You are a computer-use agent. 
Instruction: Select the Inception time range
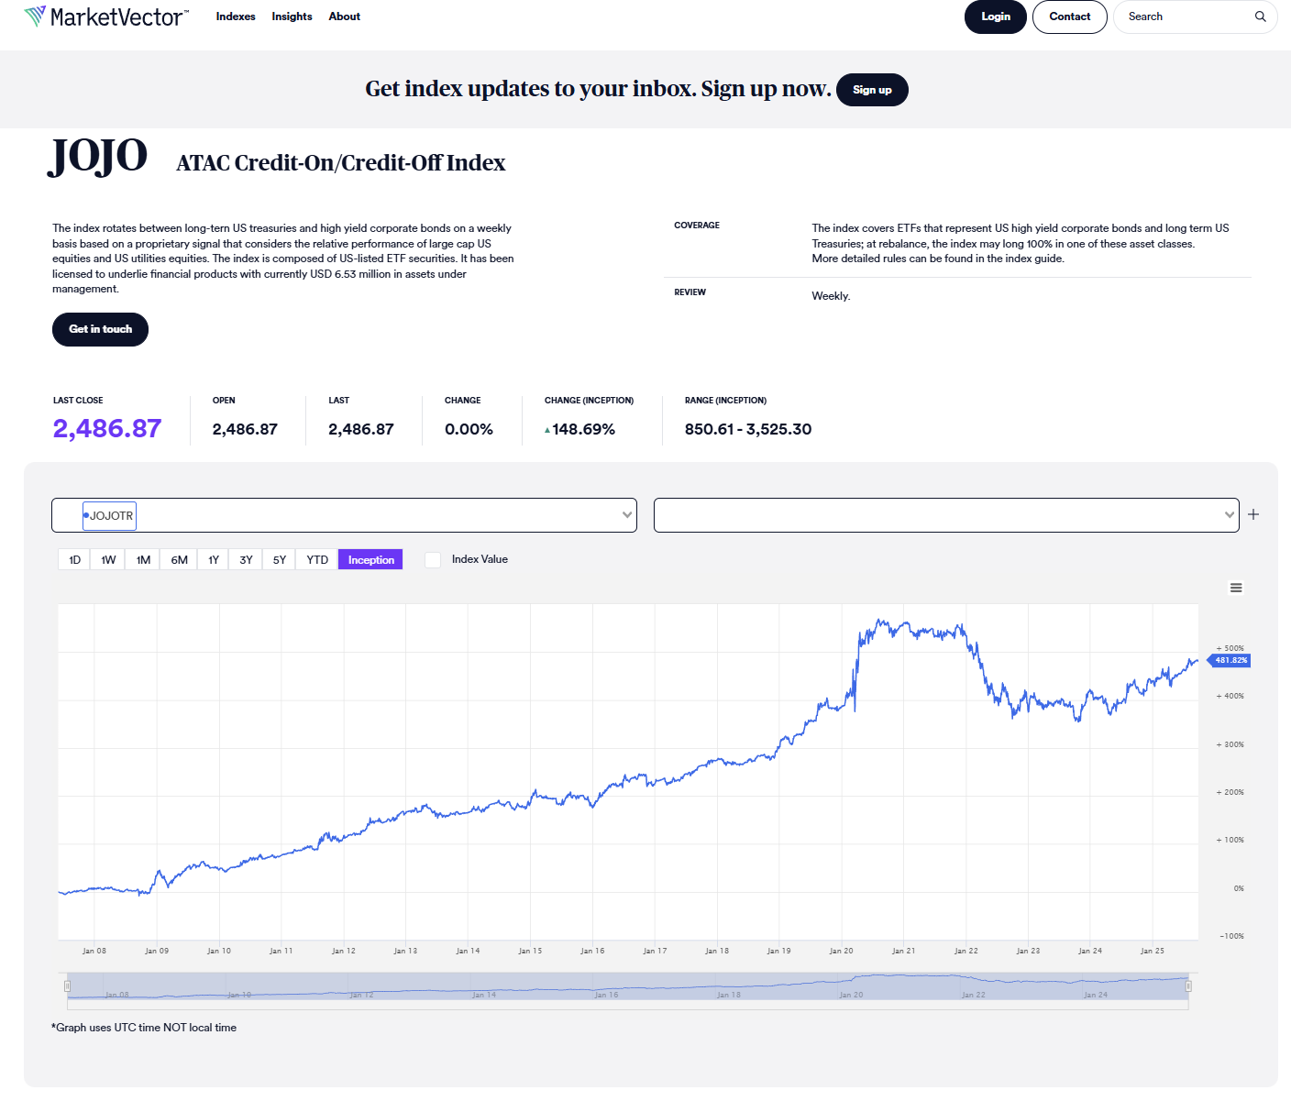coord(370,559)
